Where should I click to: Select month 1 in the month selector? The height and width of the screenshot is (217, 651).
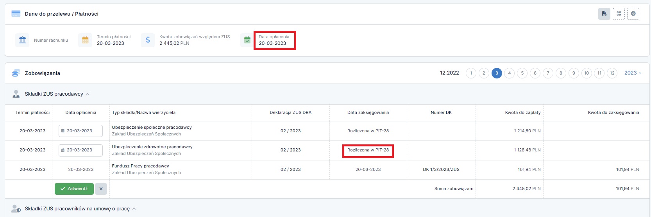click(x=471, y=73)
